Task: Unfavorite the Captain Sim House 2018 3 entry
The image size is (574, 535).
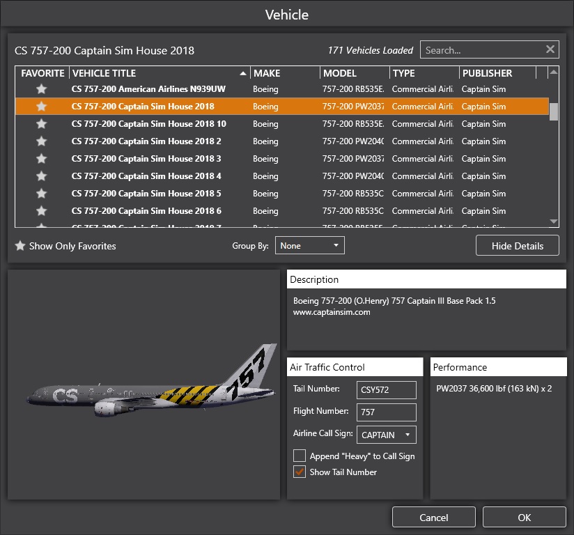Action: pos(41,159)
